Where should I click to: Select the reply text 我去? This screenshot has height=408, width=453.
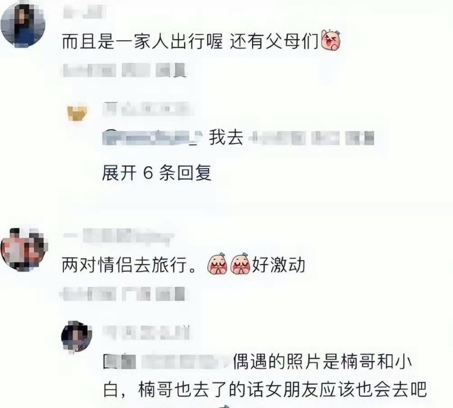pos(226,137)
